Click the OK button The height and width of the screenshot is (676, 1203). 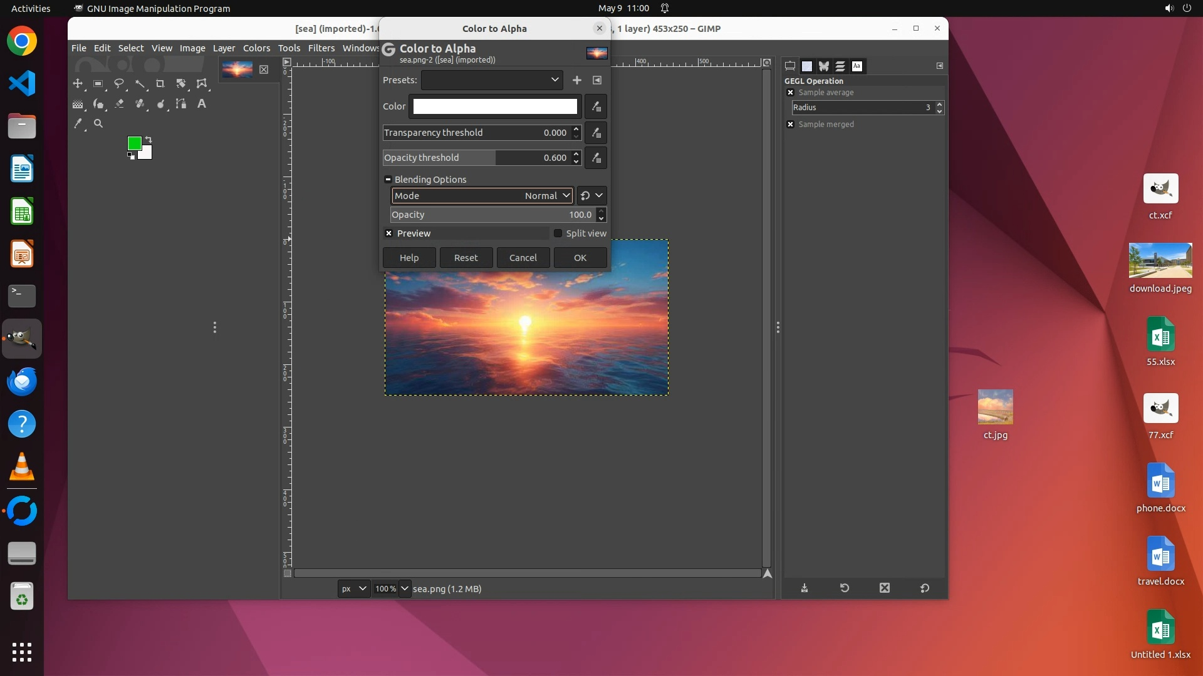click(x=580, y=258)
